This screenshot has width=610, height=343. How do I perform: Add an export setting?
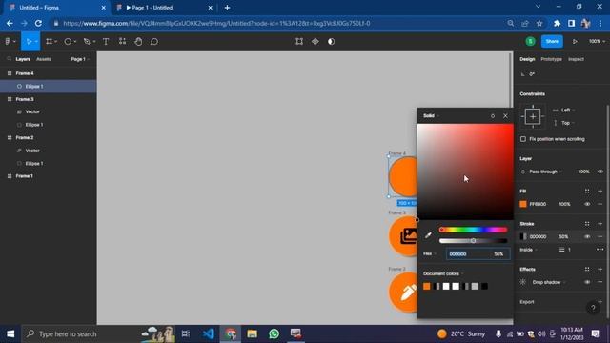pyautogui.click(x=600, y=302)
